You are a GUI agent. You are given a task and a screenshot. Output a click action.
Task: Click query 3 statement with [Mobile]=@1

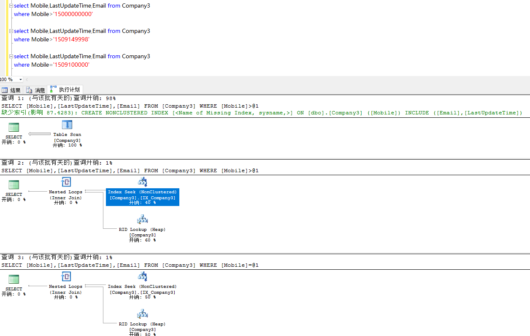tap(130, 265)
